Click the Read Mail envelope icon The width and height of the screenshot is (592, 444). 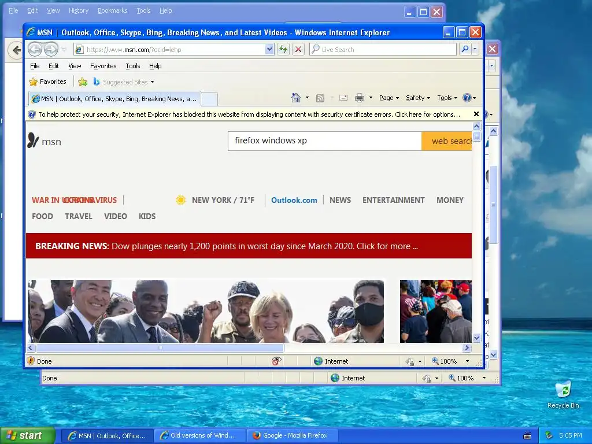click(x=343, y=98)
